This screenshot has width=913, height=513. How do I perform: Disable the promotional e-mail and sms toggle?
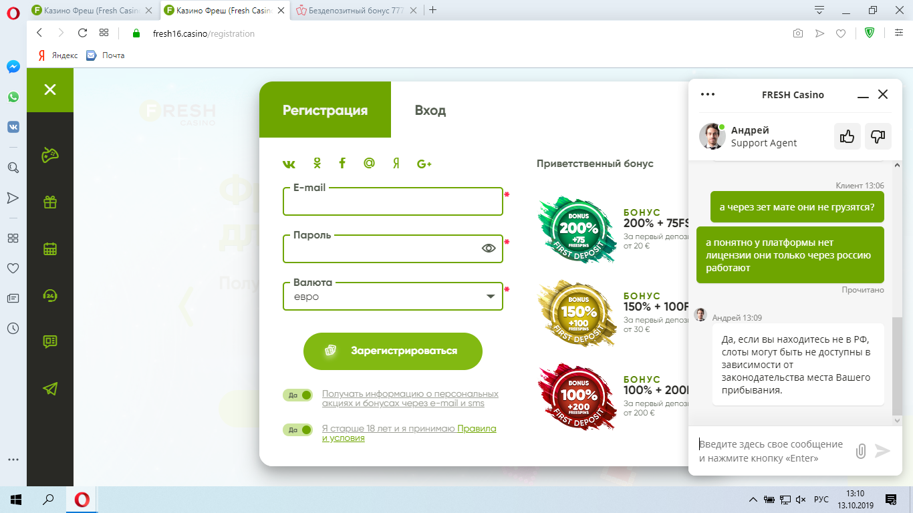(x=297, y=395)
